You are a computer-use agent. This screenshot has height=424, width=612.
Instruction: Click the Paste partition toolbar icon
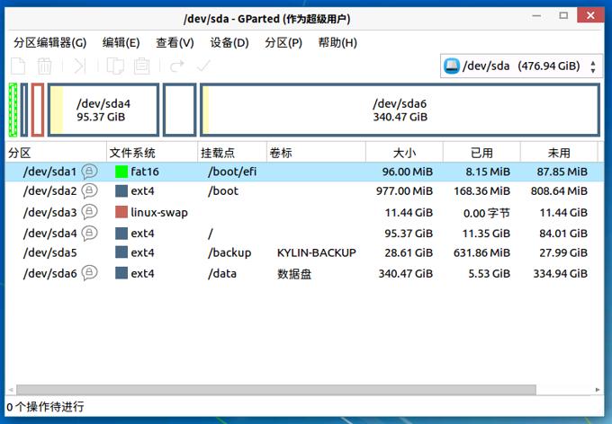(x=141, y=66)
